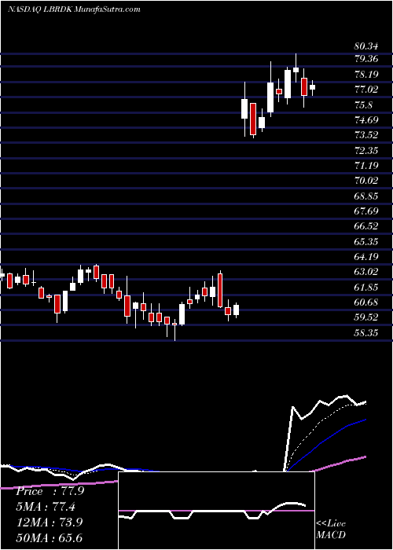Click the 64.19 price axis label
393x550 pixels.
pos(366,257)
